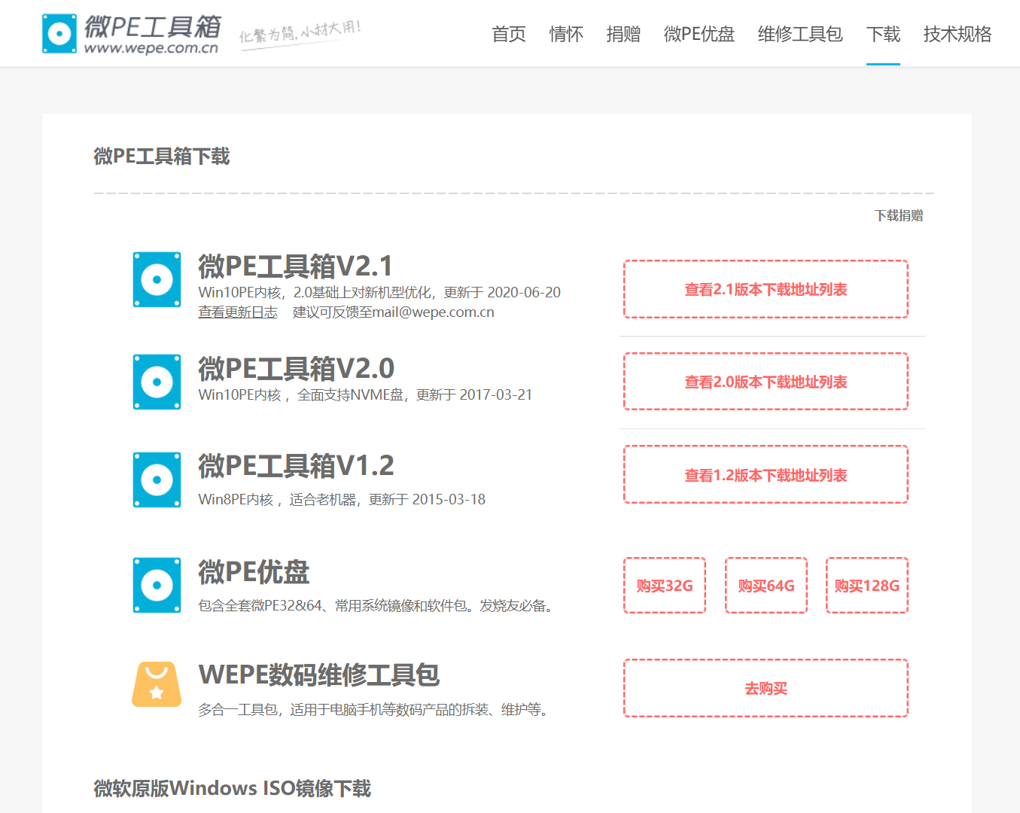Screen dimensions: 1020x813
Task: Click the WEPE数码维修工具包 title
Action: pyautogui.click(x=319, y=674)
